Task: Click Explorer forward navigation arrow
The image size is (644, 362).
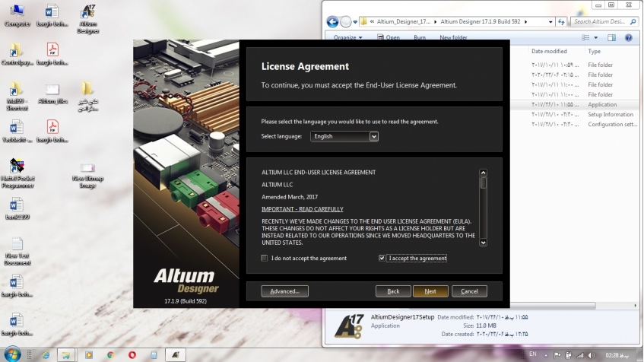Action: click(x=346, y=22)
